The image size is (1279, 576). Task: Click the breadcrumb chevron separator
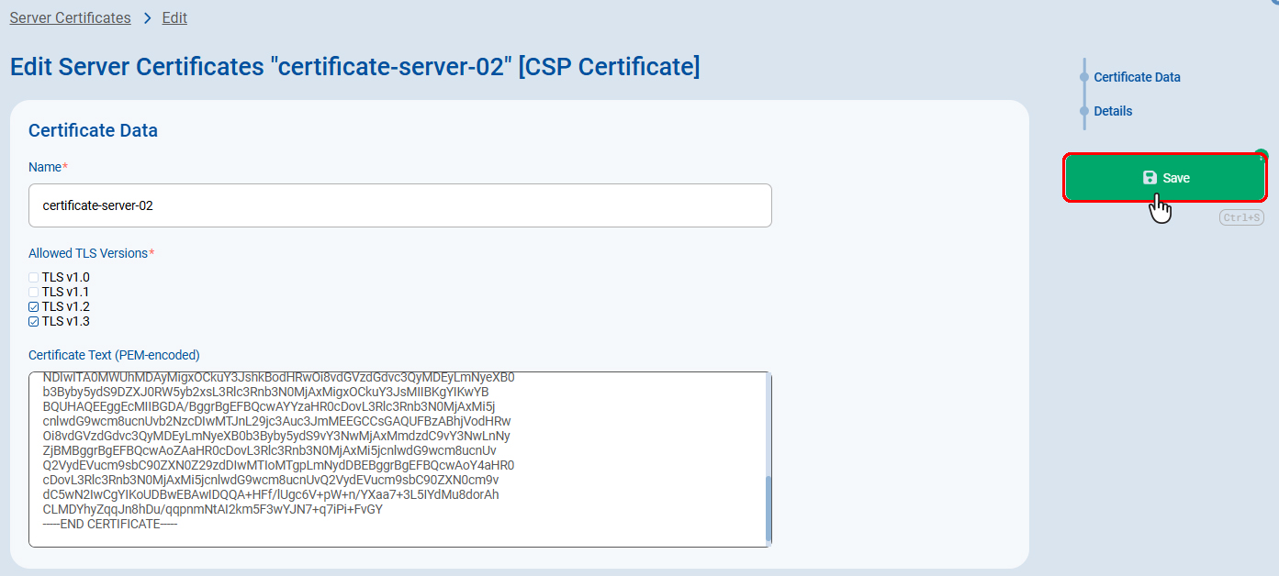coord(147,18)
